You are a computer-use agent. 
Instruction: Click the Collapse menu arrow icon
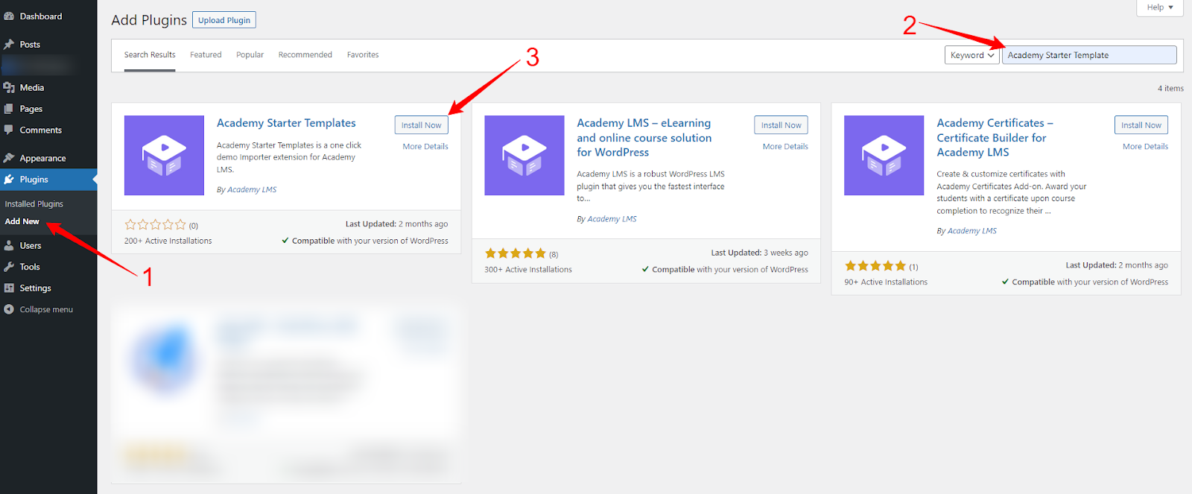(9, 309)
